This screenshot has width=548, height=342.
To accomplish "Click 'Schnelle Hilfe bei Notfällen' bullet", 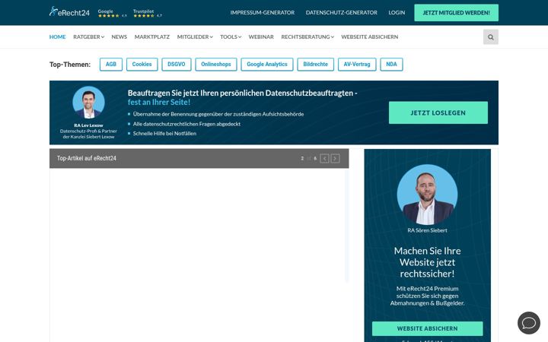I will click(x=164, y=133).
